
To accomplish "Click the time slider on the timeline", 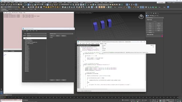I will pos(7,95).
